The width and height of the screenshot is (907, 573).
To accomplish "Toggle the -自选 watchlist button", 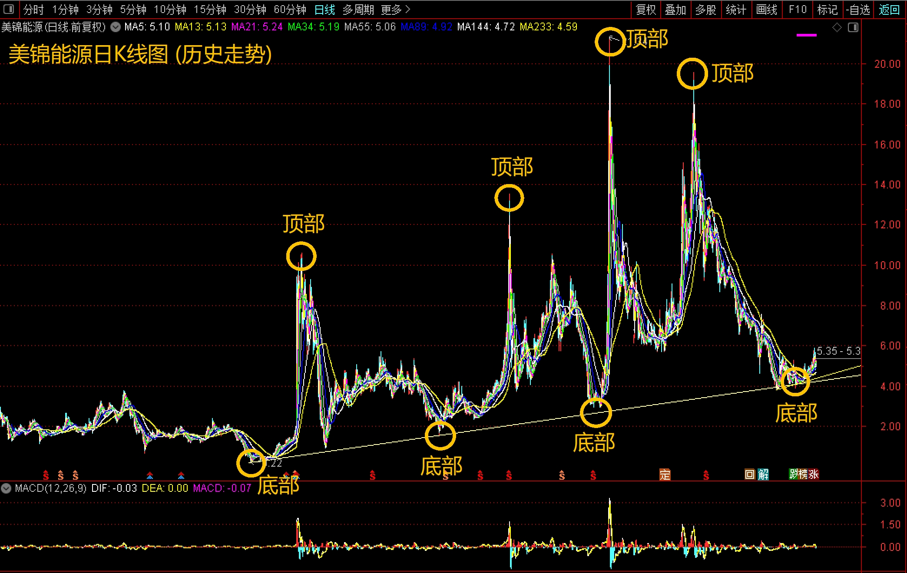I will (858, 10).
